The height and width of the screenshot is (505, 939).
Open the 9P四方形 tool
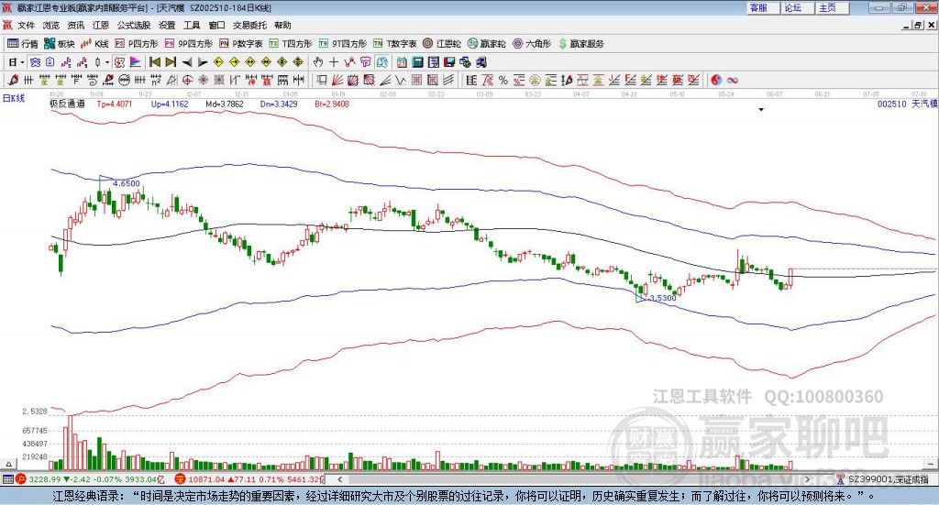(188, 44)
